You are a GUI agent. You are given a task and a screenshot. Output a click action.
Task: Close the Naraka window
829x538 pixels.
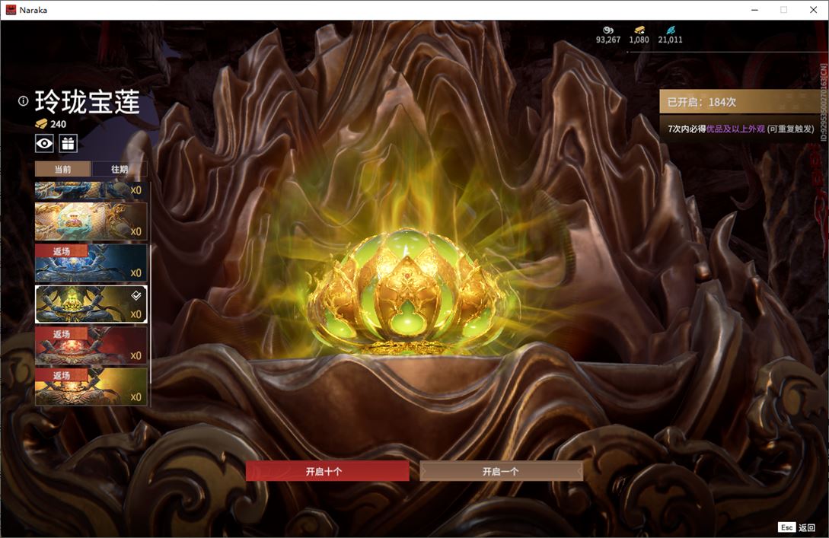813,10
